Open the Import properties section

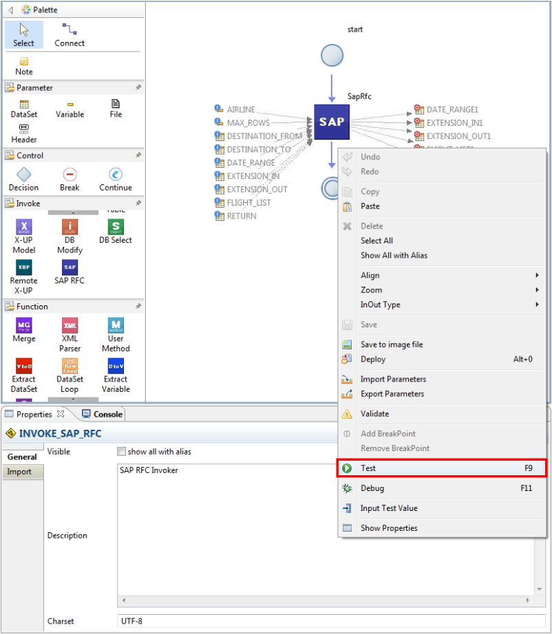[22, 472]
